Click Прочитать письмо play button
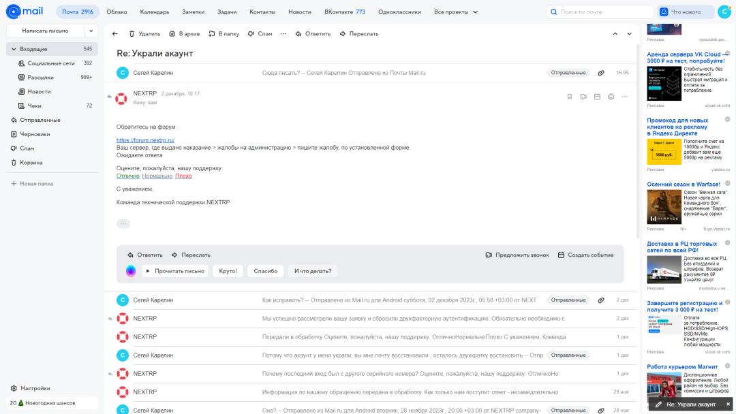The image size is (736, 414). pyautogui.click(x=174, y=271)
